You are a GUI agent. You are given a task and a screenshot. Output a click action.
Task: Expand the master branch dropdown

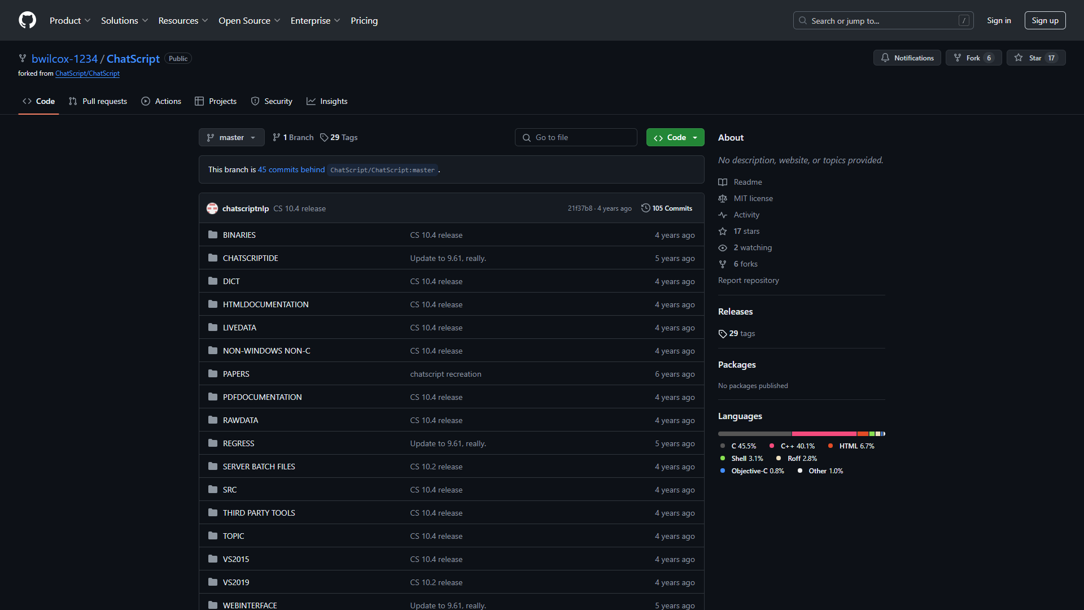[x=231, y=137]
